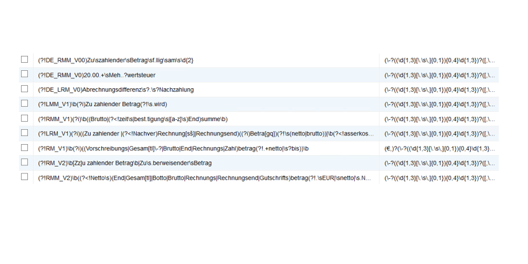Mark the LRM_V1 row checkbox
The image size is (528, 264).
[24, 133]
